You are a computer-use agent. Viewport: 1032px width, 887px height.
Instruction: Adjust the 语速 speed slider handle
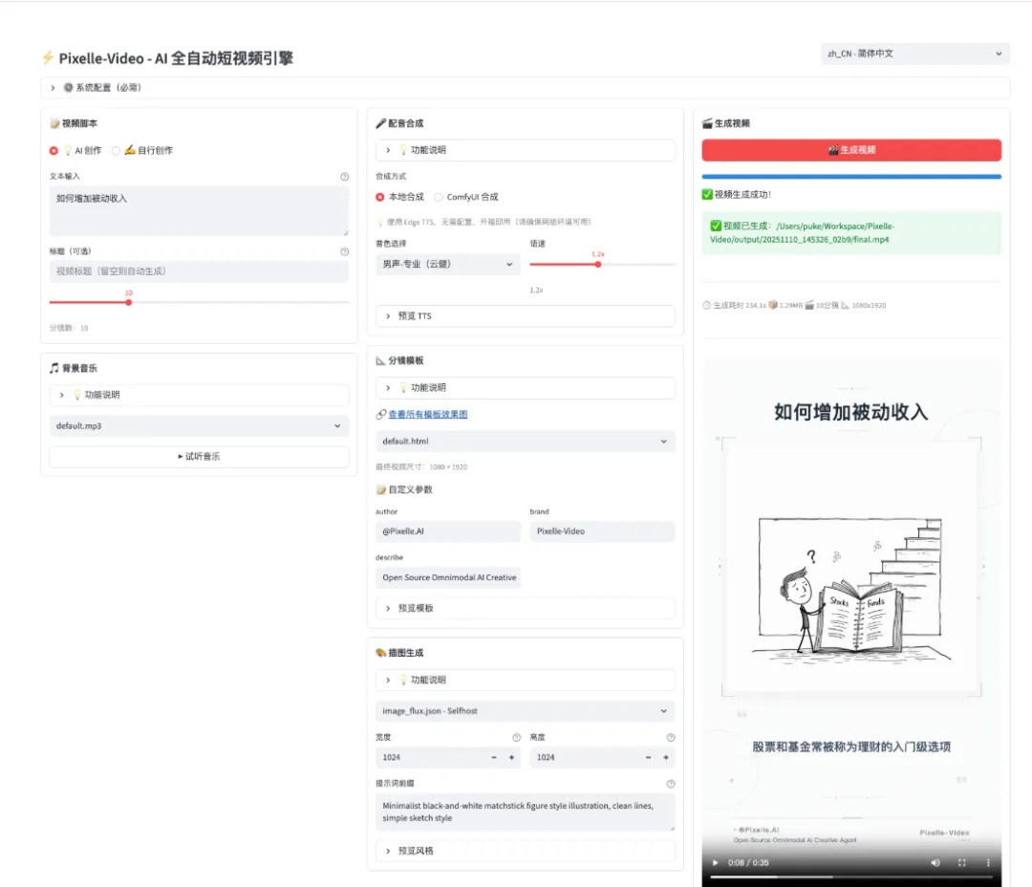597,264
